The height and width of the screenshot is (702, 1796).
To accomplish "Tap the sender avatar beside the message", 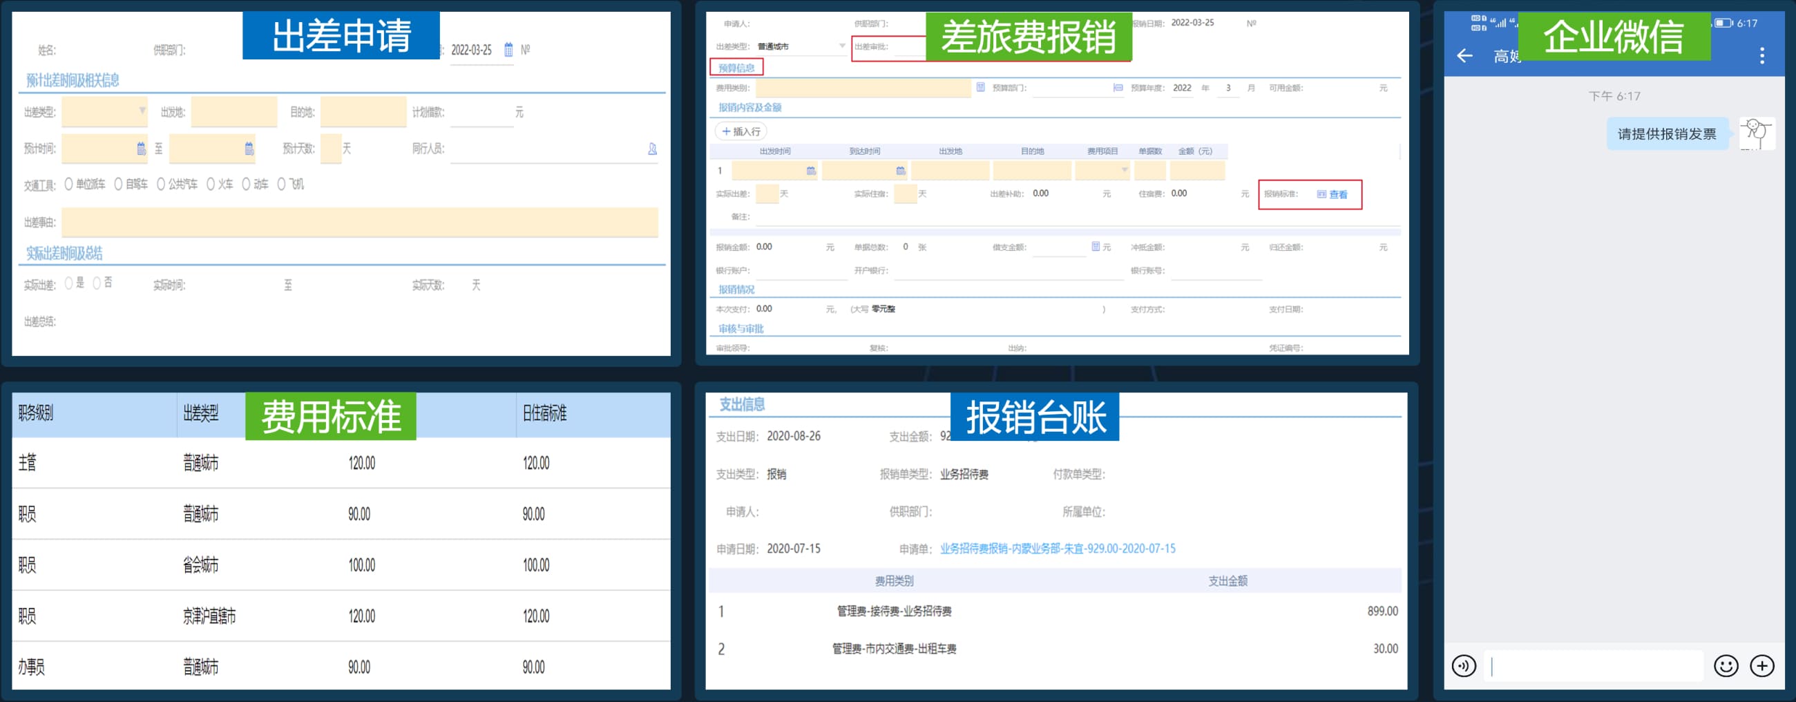I will click(x=1756, y=133).
